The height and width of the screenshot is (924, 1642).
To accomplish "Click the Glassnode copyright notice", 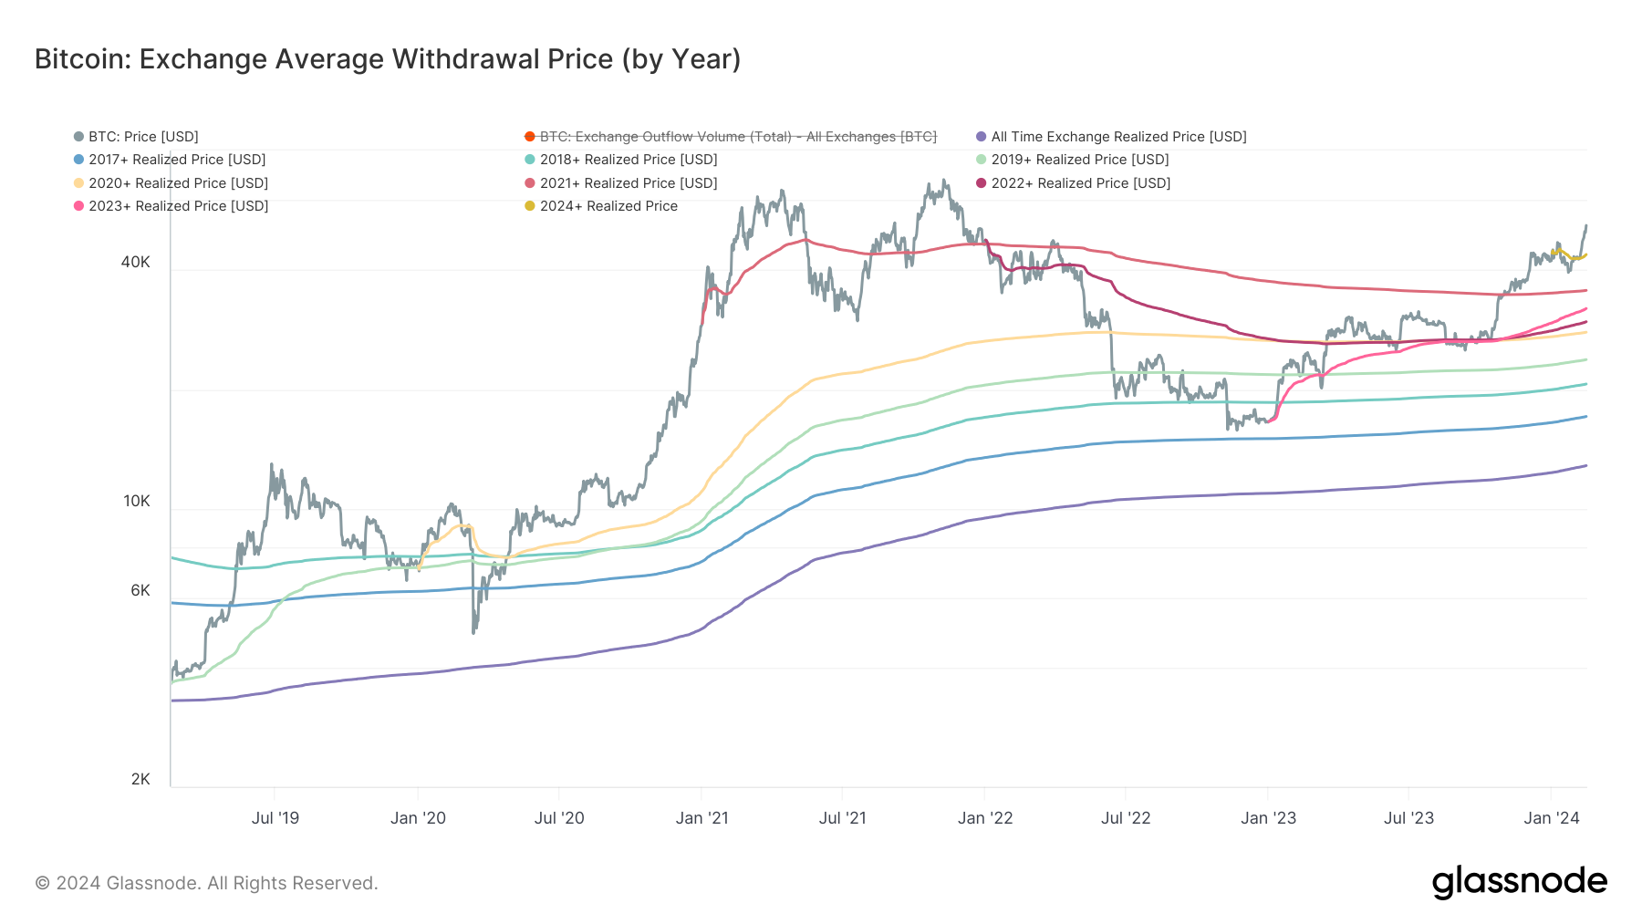I will click(x=206, y=883).
